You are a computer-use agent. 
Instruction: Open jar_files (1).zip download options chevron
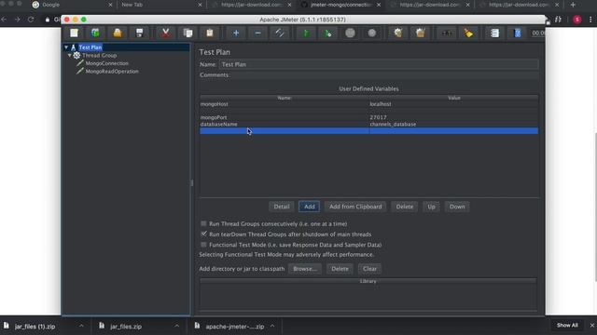point(81,326)
